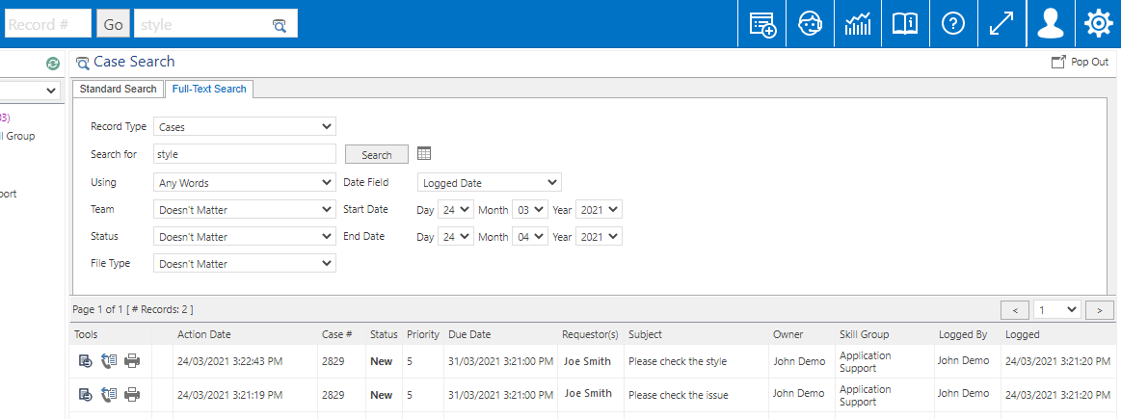Viewport: 1121px width, 419px height.
Task: Click the Pop Out icon
Action: (x=1058, y=63)
